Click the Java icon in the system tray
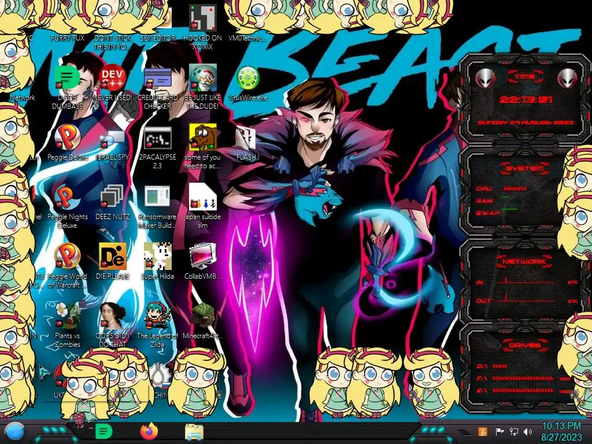Image resolution: width=592 pixels, height=444 pixels. [x=482, y=431]
